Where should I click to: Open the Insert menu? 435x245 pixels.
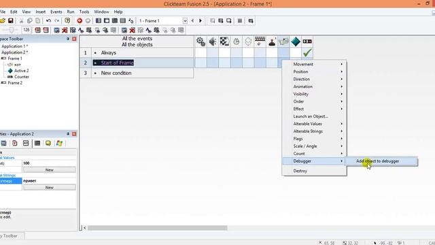[x=41, y=12]
